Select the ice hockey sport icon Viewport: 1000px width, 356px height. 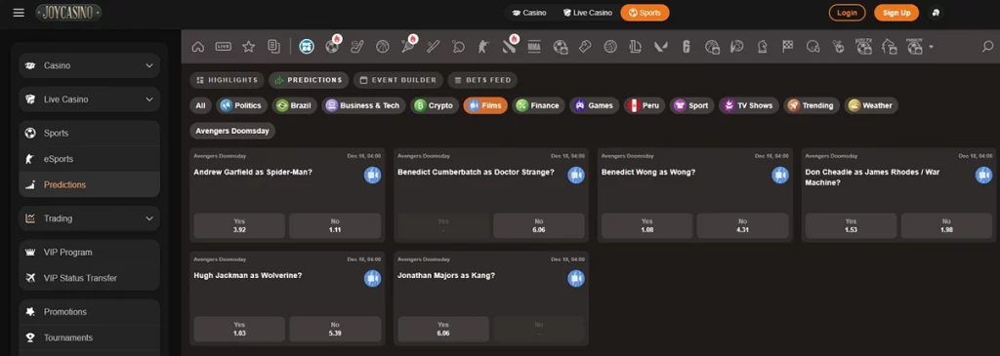click(357, 47)
